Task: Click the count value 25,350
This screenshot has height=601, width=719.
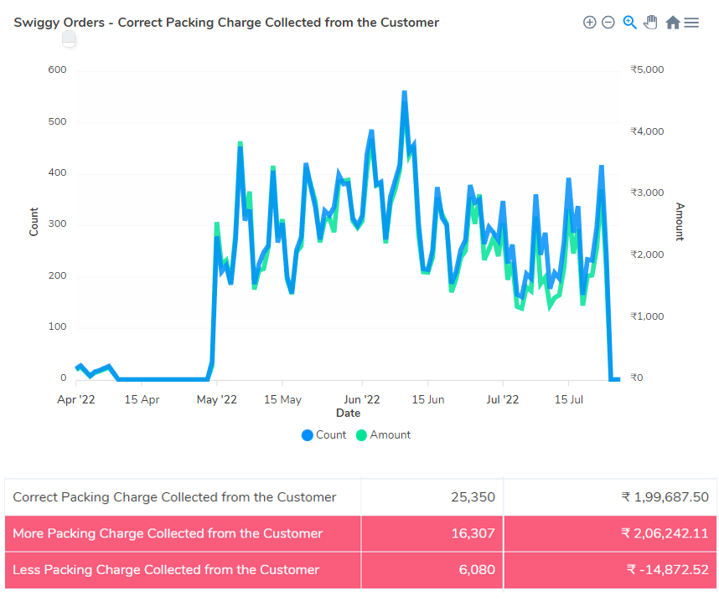Action: tap(473, 497)
